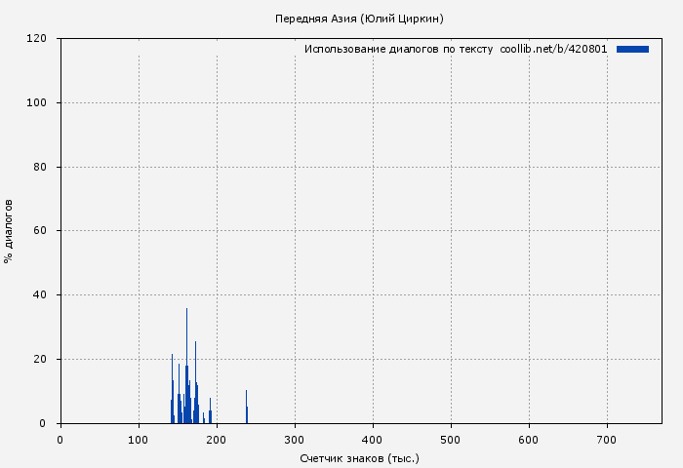Screen dimensions: 683x468
Task: Click the x-axis tick label 700
Action: click(x=607, y=440)
